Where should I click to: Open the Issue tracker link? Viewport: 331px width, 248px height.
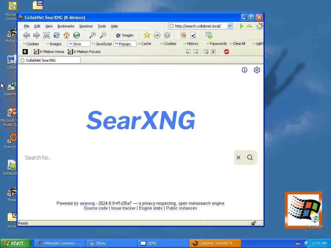click(x=123, y=208)
